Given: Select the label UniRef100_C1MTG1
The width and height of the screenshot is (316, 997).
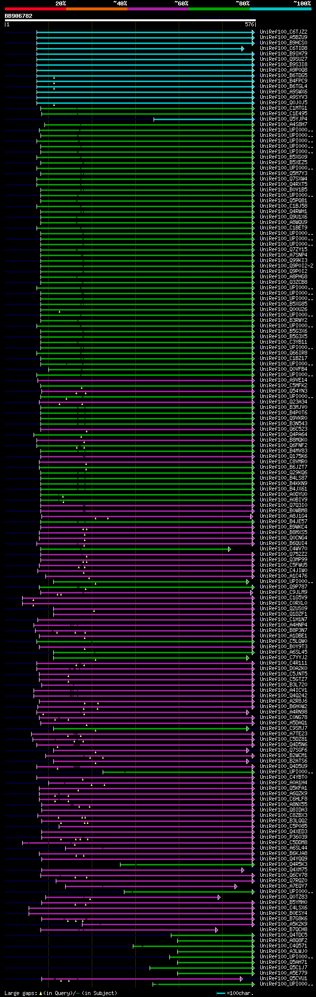Looking at the screenshot, I should tap(283, 108).
